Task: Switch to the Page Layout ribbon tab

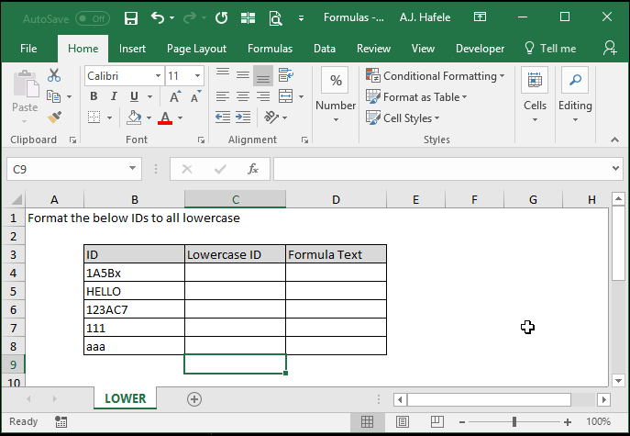Action: click(x=196, y=49)
